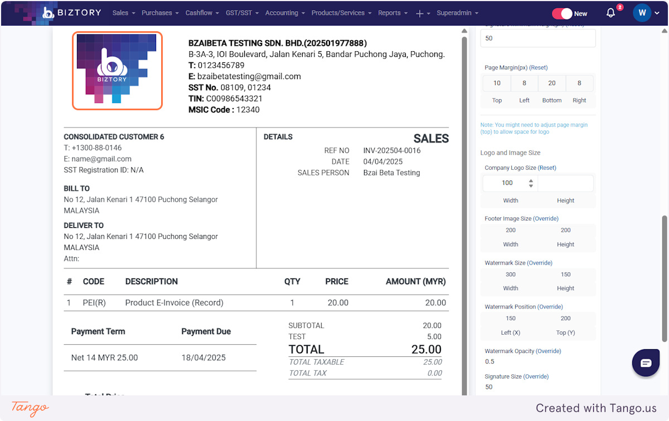Click the Company Logo Width field
The image size is (669, 421).
[x=510, y=183]
